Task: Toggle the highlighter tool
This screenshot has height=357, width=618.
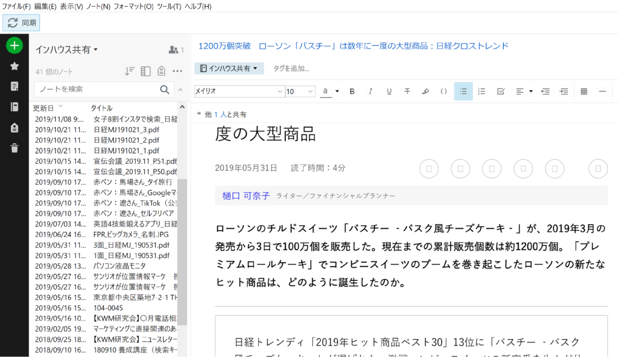Action: tap(425, 91)
